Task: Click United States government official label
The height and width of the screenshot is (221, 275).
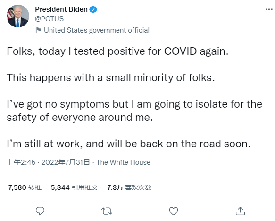Action: tap(97, 30)
